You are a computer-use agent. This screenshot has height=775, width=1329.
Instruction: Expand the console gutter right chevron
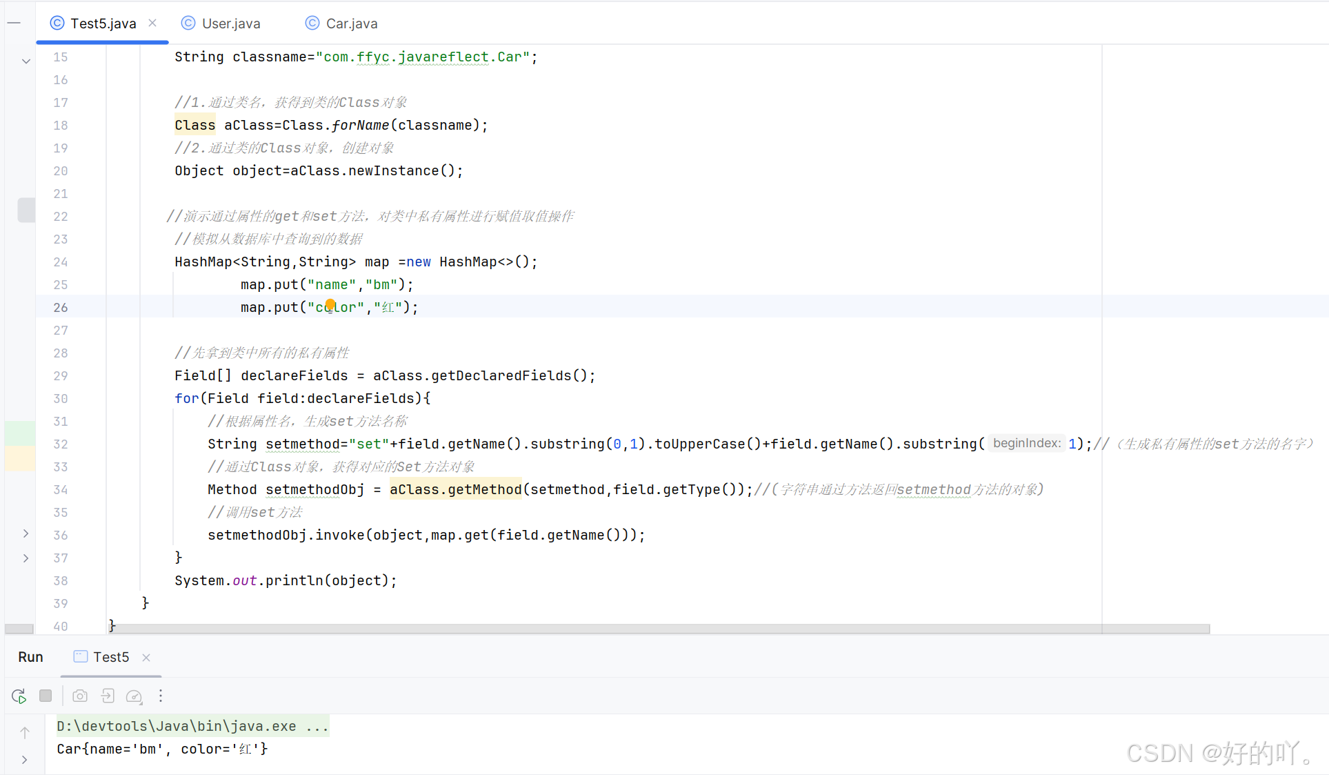tap(25, 760)
